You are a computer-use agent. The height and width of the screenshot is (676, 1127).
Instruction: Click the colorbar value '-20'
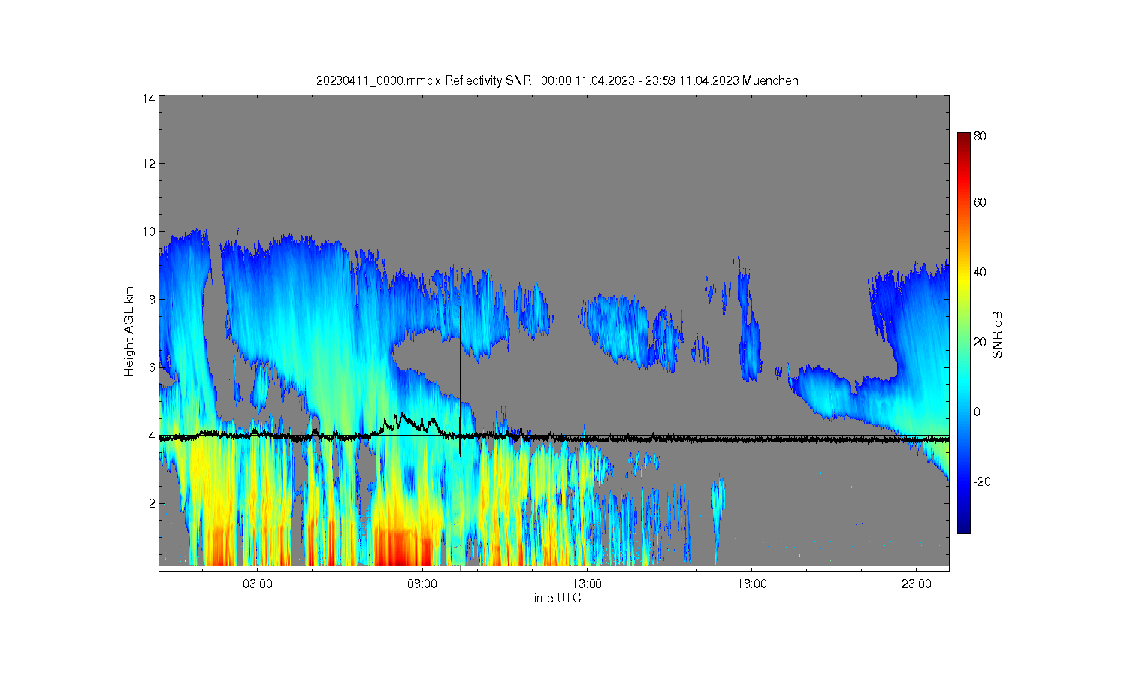point(982,481)
